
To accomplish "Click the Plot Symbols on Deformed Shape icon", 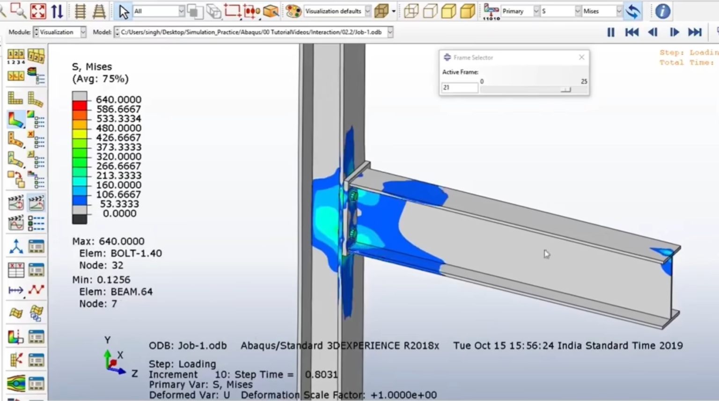I will tap(15, 139).
